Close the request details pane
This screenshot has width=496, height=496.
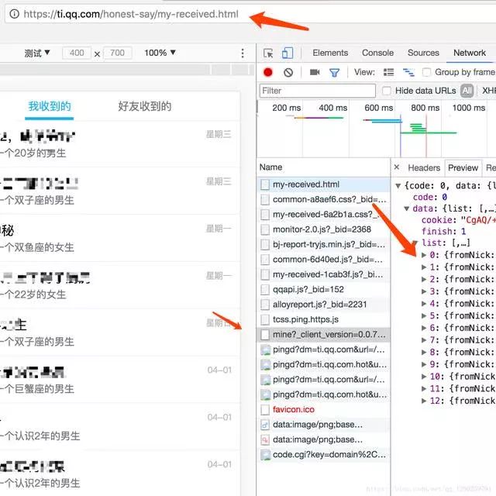click(x=397, y=167)
